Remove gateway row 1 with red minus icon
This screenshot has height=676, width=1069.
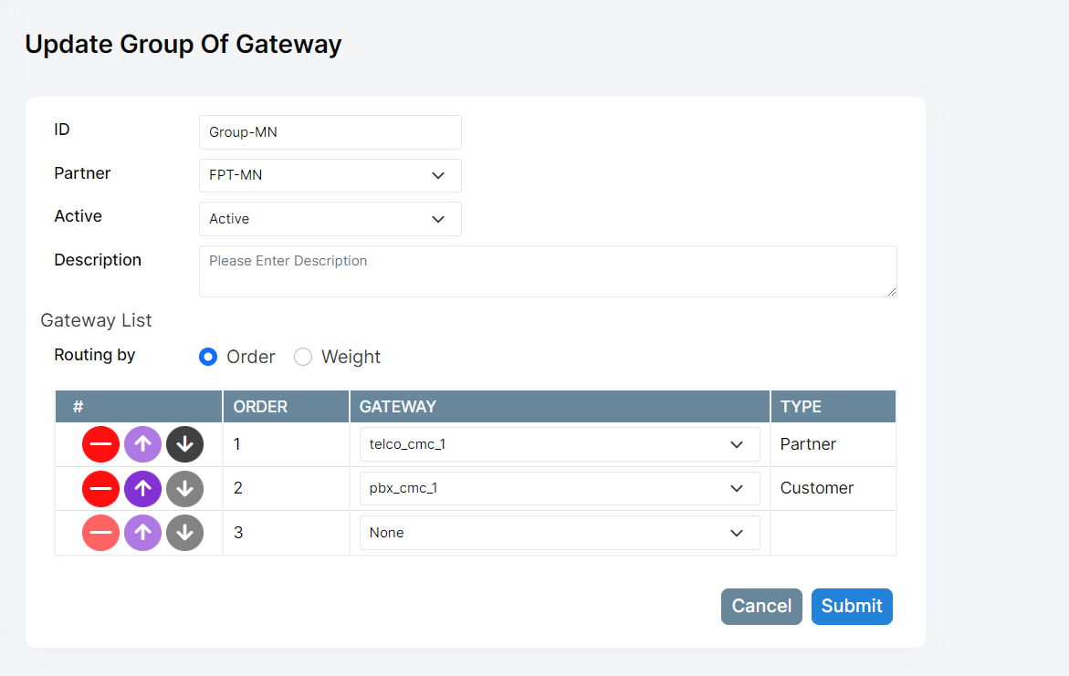[x=101, y=444]
